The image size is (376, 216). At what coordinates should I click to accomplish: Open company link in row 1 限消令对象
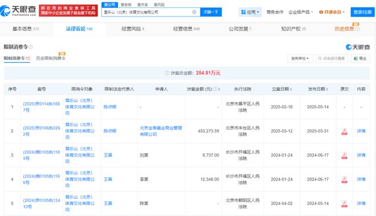80,107
